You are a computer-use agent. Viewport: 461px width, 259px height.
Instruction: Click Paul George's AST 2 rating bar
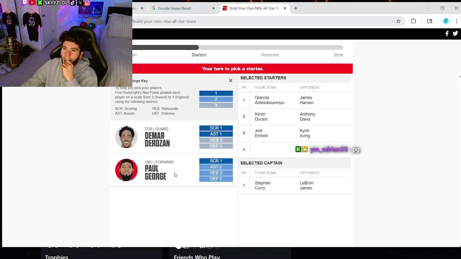click(216, 167)
